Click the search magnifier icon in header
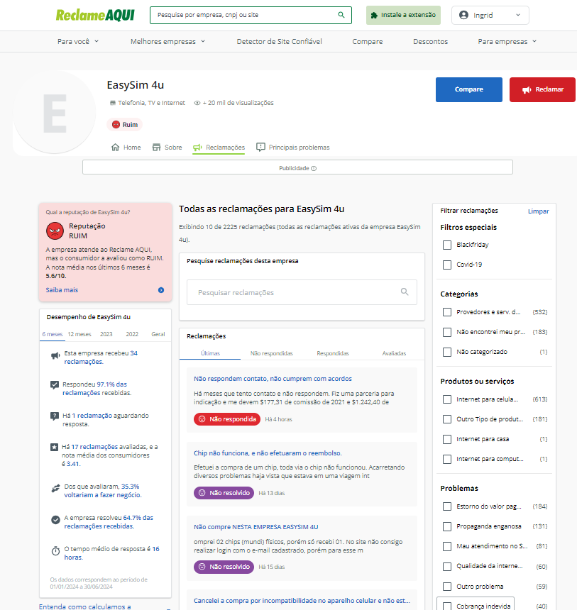Viewport: 577px width, 610px height. [341, 15]
